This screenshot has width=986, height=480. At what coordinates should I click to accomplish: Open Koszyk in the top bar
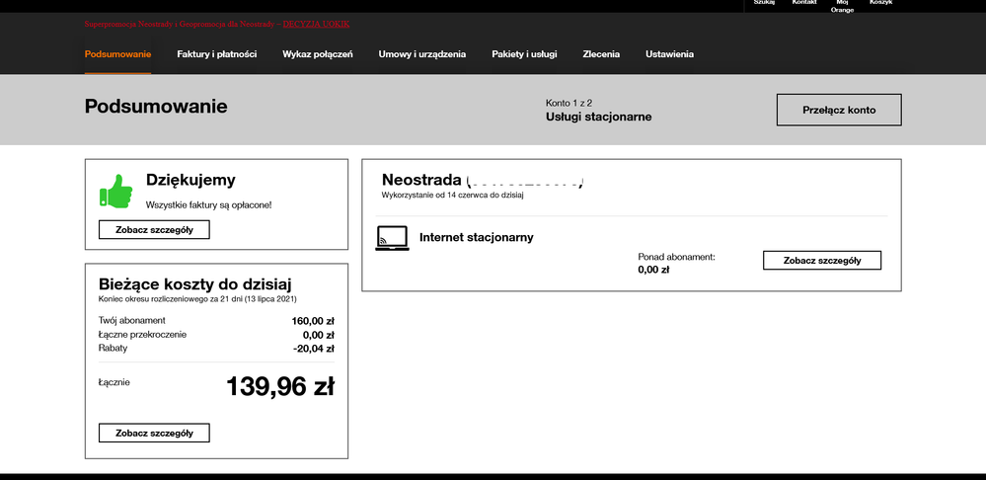click(x=880, y=3)
